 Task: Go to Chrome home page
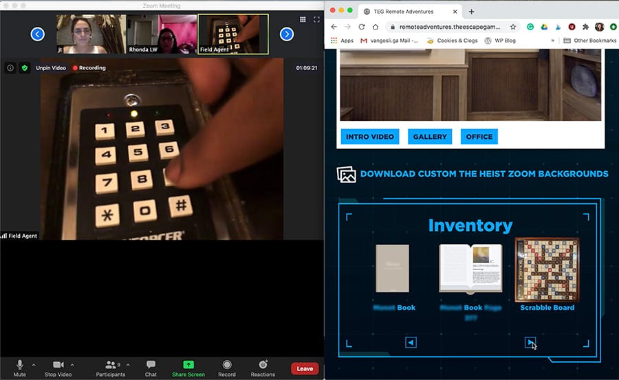376,27
